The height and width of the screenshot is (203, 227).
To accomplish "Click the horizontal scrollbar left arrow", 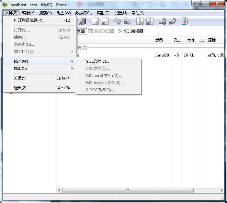I will 59,190.
